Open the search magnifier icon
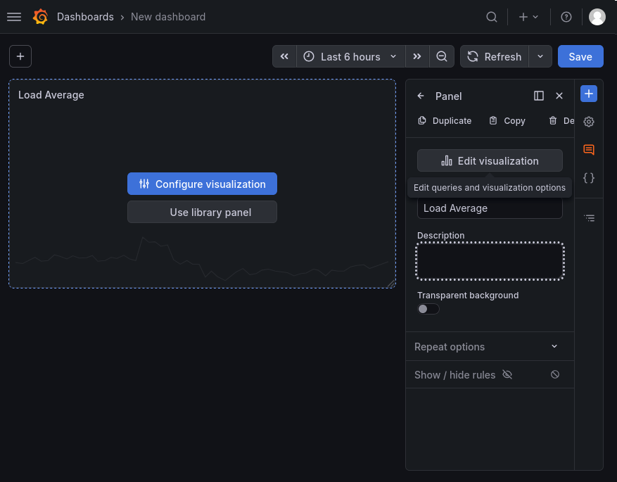Viewport: 617px width, 482px height. click(492, 17)
